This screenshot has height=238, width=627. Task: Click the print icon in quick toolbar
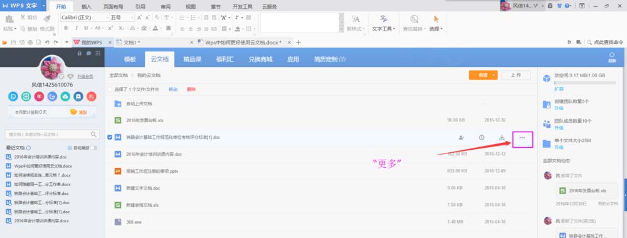[x=30, y=43]
